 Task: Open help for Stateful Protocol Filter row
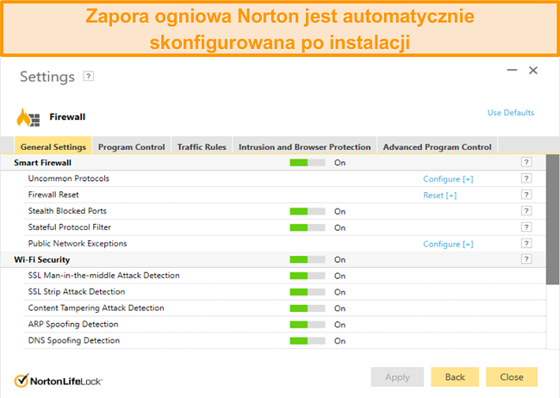coord(526,227)
